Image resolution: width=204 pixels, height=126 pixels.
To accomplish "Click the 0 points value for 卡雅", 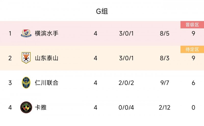I will (x=193, y=107).
